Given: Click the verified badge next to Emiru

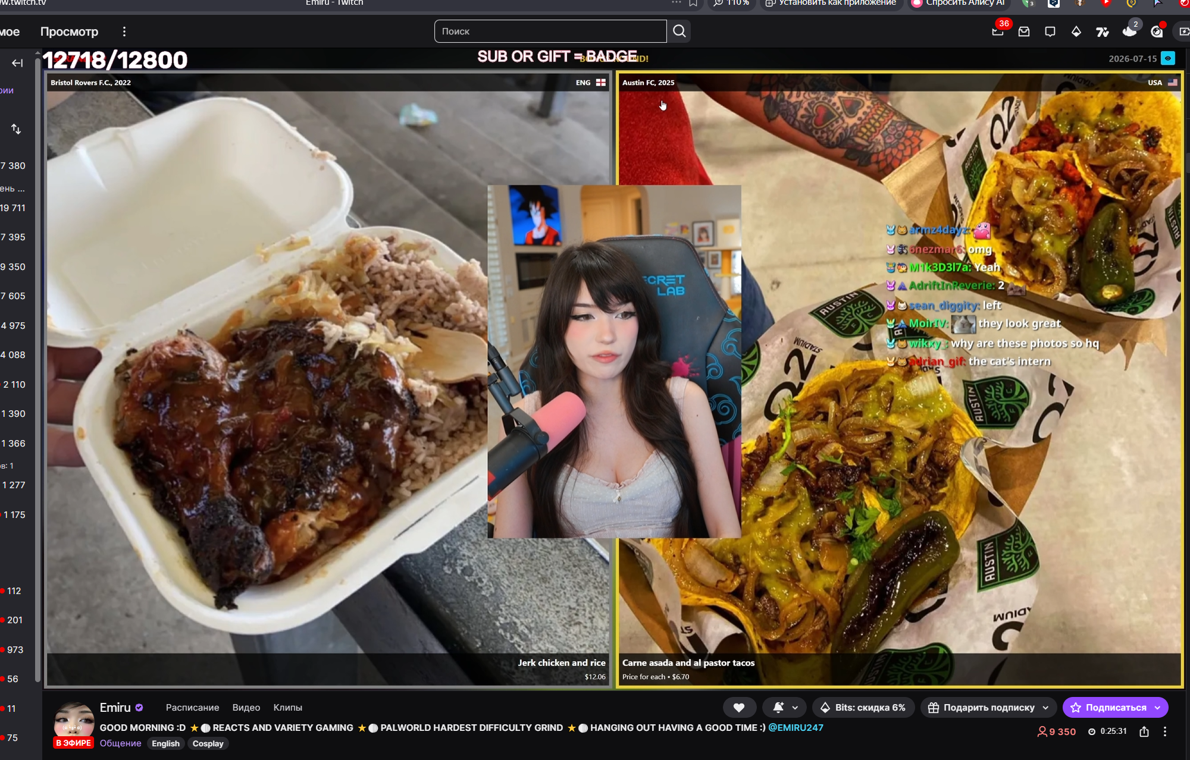Looking at the screenshot, I should pyautogui.click(x=139, y=708).
